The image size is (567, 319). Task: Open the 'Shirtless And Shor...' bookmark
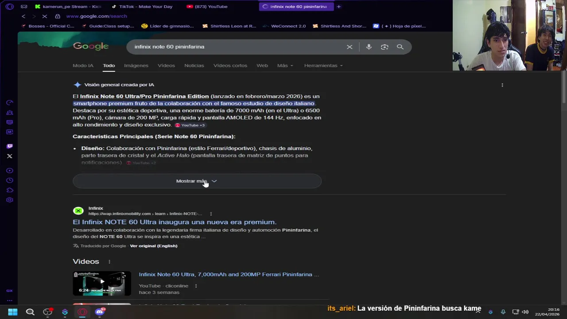coord(339,26)
